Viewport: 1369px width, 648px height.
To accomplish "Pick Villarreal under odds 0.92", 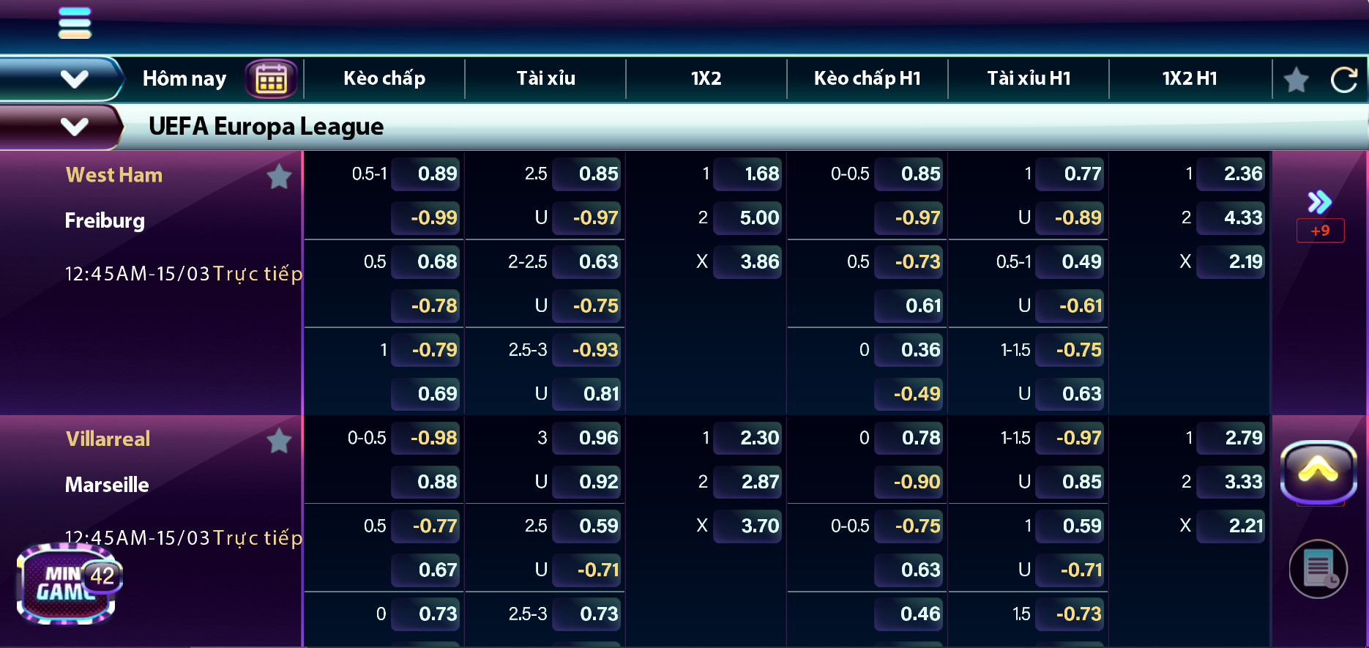I will pyautogui.click(x=586, y=482).
